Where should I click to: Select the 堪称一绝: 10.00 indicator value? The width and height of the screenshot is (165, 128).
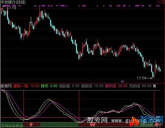click(x=26, y=86)
